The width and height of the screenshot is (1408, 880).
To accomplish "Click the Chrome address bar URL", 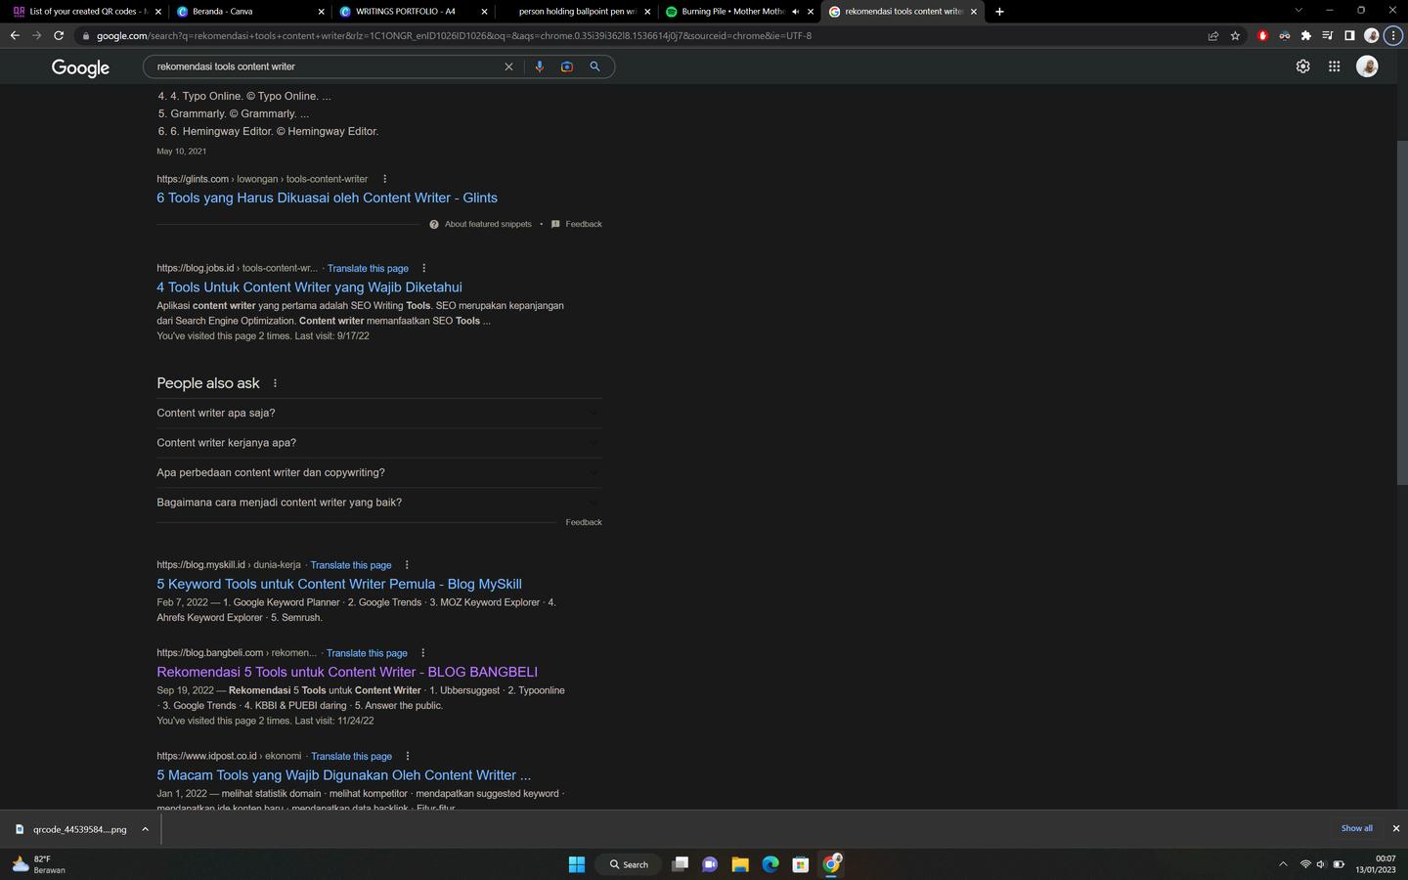I will coord(454,36).
